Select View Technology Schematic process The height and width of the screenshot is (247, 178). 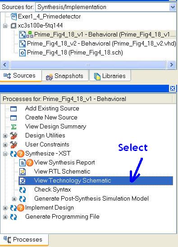96,181
